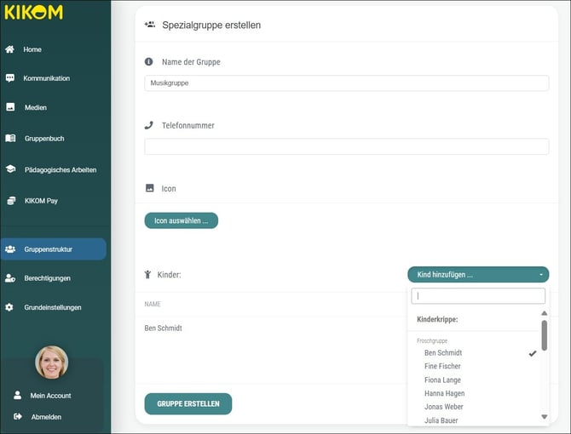Click the search box in the child dropdown
This screenshot has width=571, height=434.
click(x=478, y=296)
